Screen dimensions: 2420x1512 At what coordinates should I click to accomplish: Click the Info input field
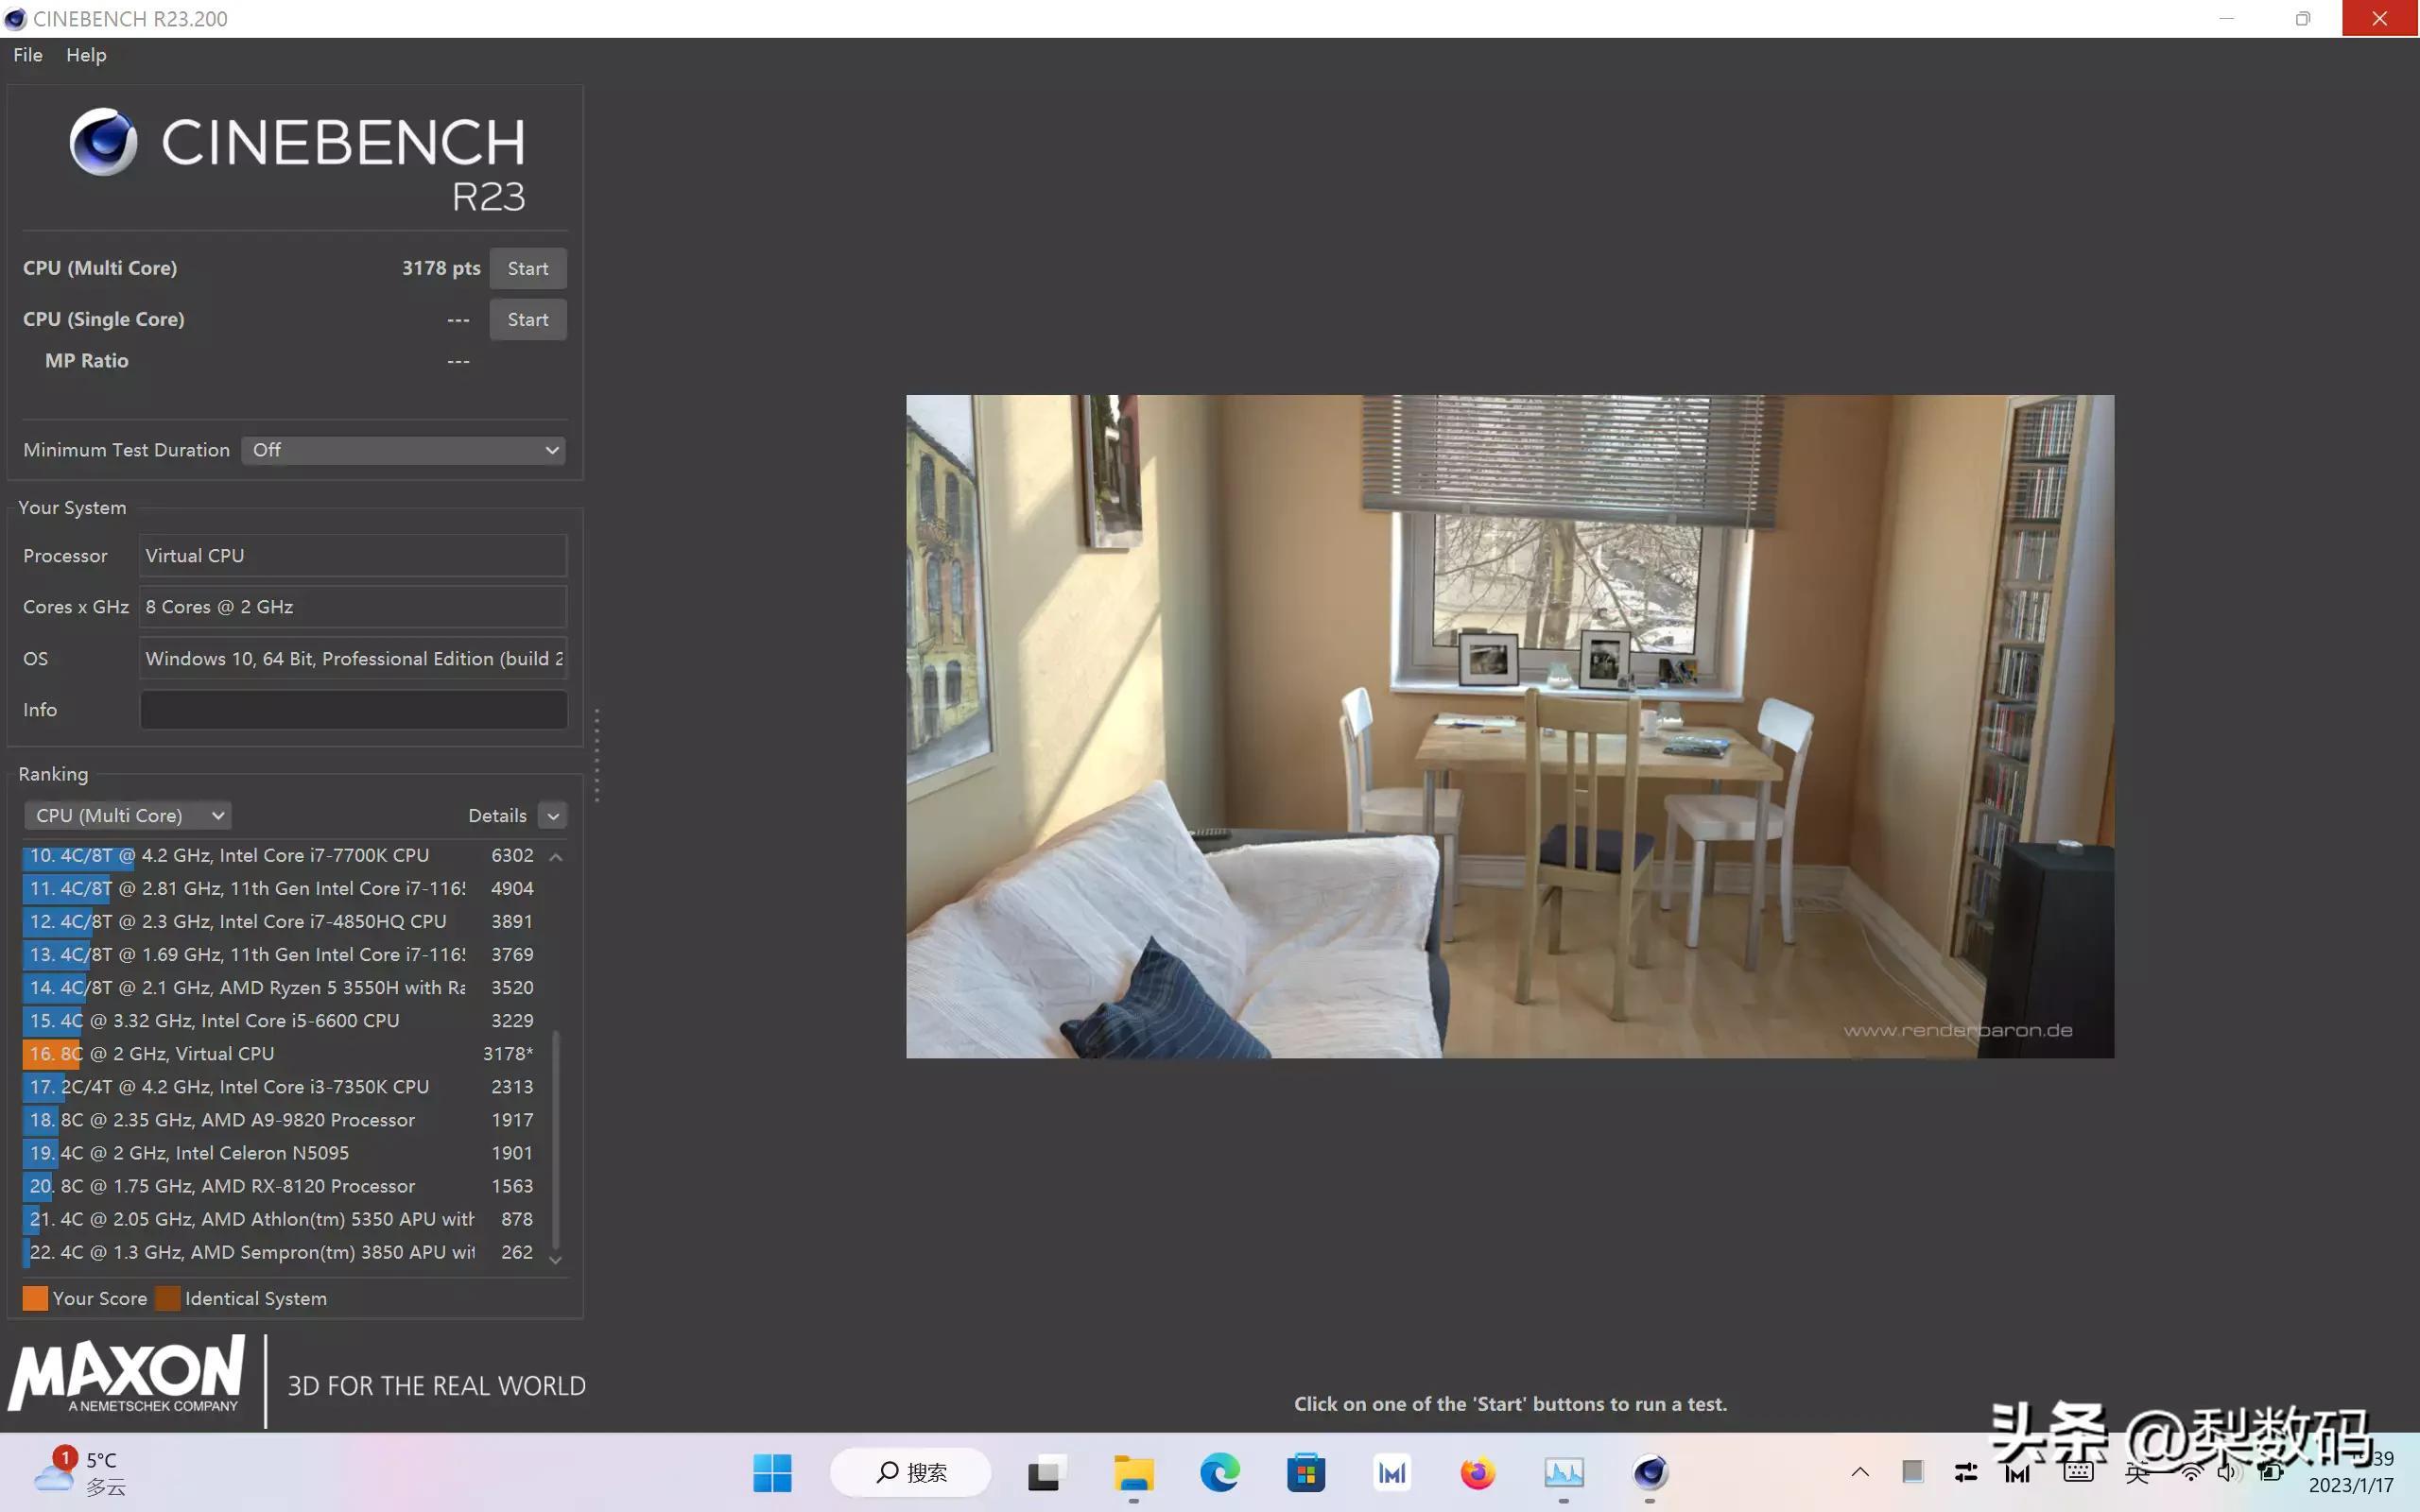tap(353, 709)
